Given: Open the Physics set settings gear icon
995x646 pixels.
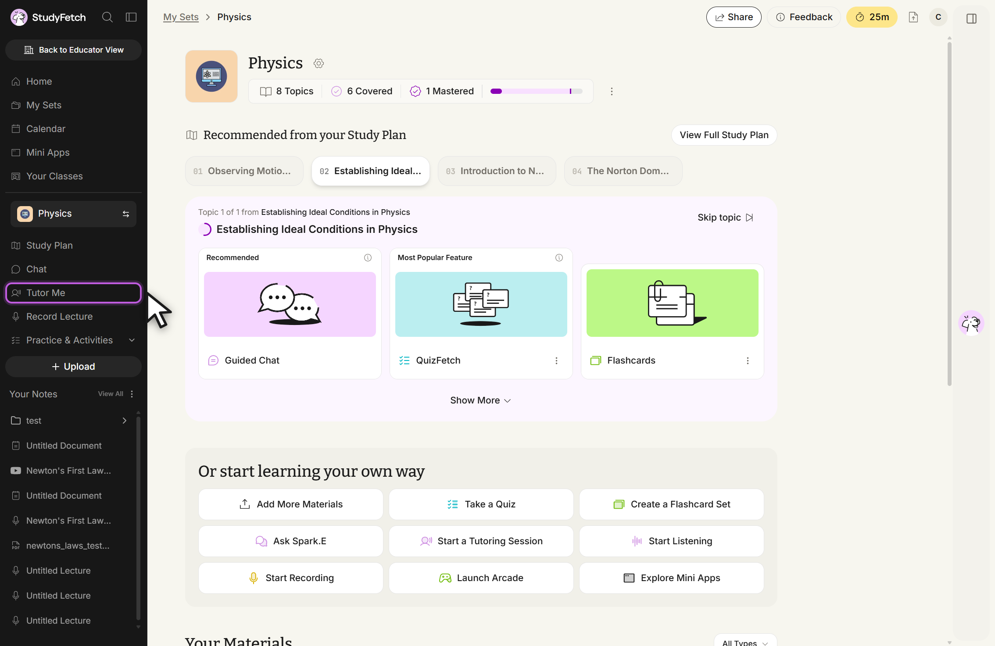Looking at the screenshot, I should (319, 63).
